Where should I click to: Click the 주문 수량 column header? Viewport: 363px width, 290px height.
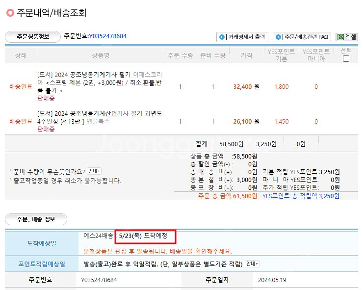181,55
